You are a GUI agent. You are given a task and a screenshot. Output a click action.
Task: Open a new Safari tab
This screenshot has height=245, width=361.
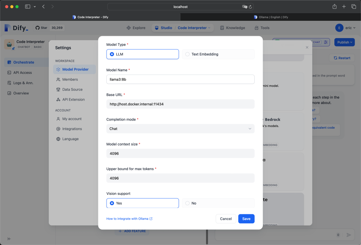344,7
